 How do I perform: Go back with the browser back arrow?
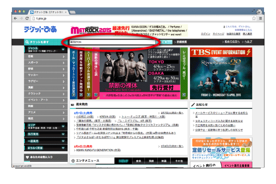pos(16,18)
